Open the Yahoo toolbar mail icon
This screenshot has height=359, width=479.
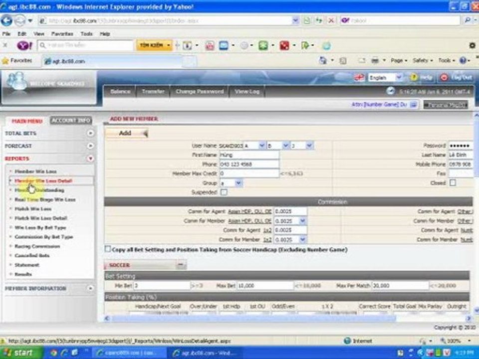[224, 46]
